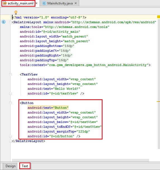
Task: Click the yellow warning indicator in top-right corner
Action: (159, 17)
